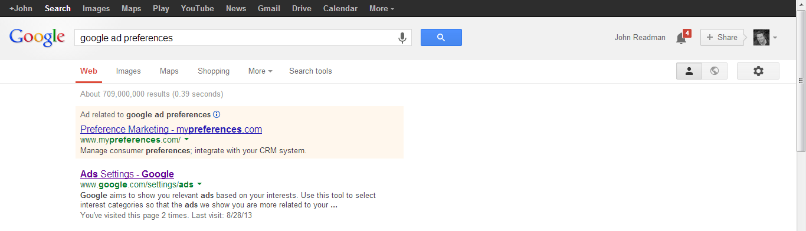The width and height of the screenshot is (806, 231).
Task: Click into the search query field
Action: (x=236, y=38)
